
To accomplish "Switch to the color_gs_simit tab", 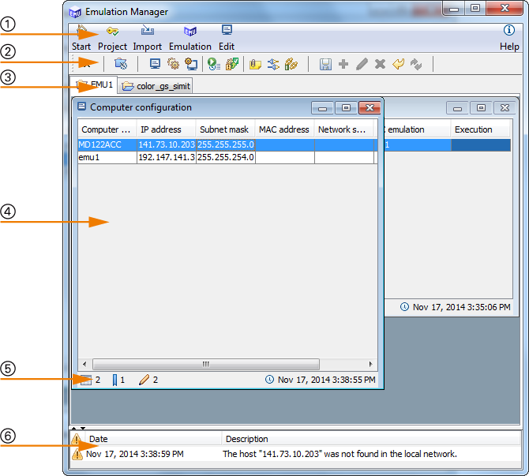I will pyautogui.click(x=156, y=86).
